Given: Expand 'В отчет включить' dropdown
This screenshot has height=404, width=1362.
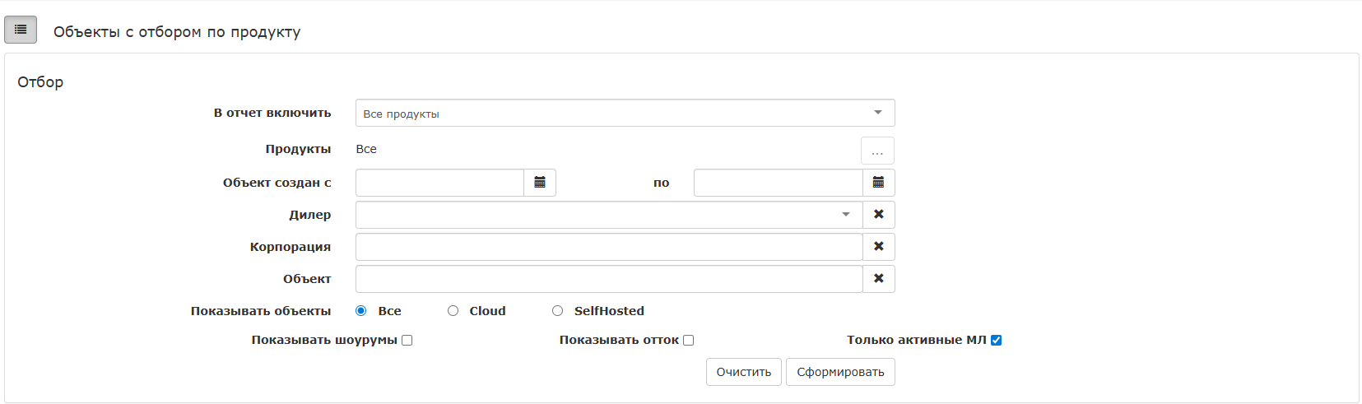Looking at the screenshot, I should click(625, 114).
